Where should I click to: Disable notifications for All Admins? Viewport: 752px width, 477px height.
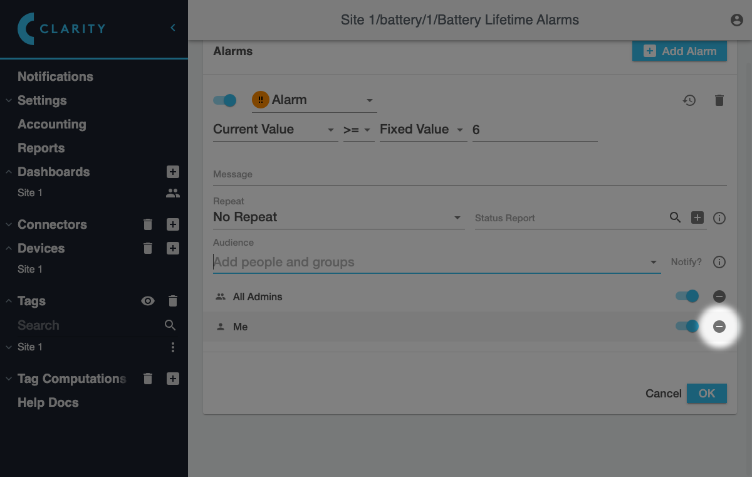pos(687,296)
